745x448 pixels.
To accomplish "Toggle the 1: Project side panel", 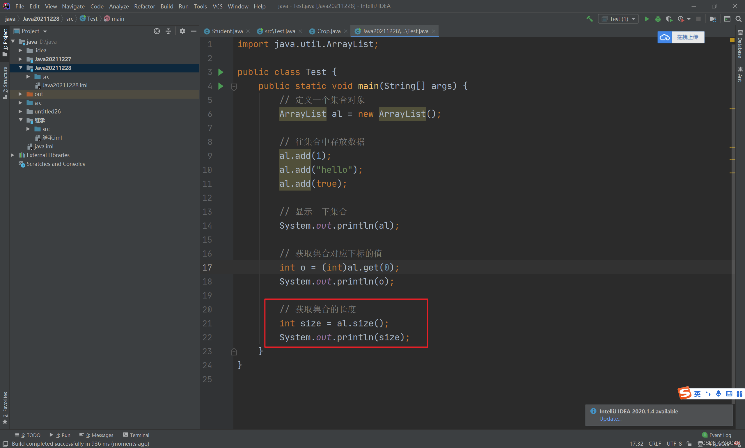I will point(5,42).
